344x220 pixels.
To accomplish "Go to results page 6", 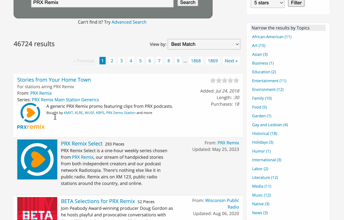I will [149, 61].
